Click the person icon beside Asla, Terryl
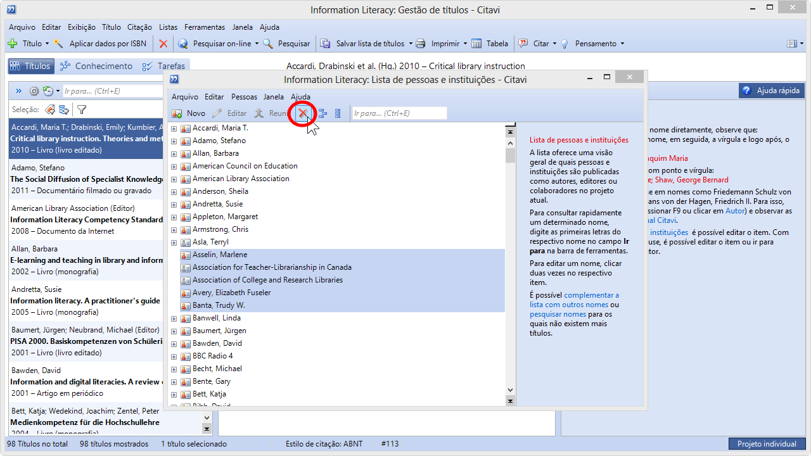The image size is (811, 456). [x=186, y=242]
